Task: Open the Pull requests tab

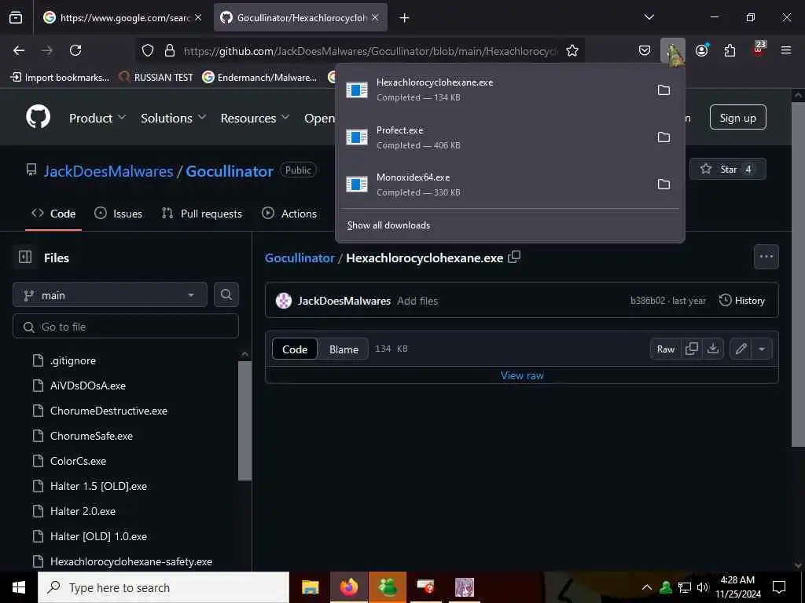Action: (202, 214)
